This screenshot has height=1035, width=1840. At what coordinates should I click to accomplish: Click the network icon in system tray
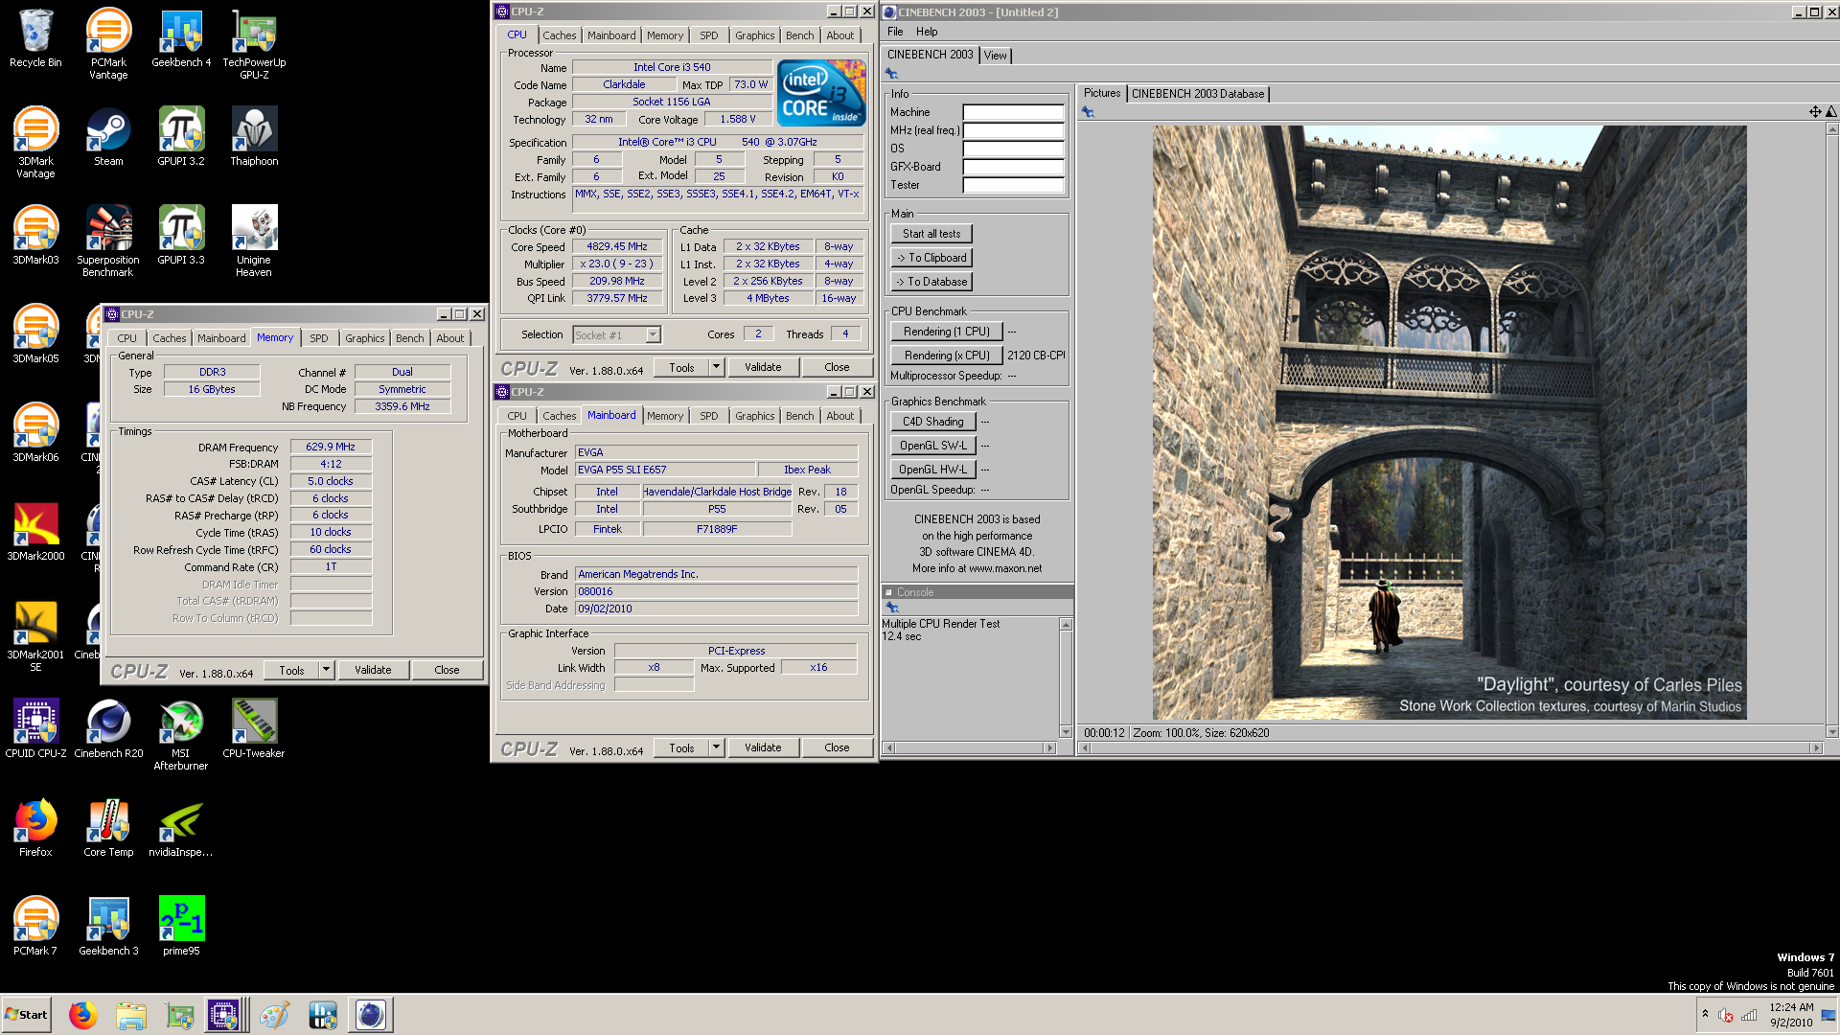(1749, 1015)
